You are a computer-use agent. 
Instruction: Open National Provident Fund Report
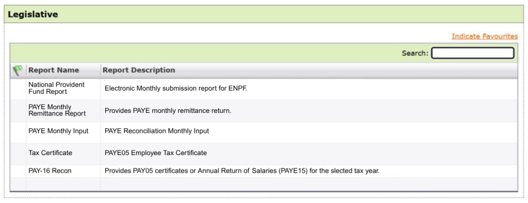pyautogui.click(x=56, y=88)
